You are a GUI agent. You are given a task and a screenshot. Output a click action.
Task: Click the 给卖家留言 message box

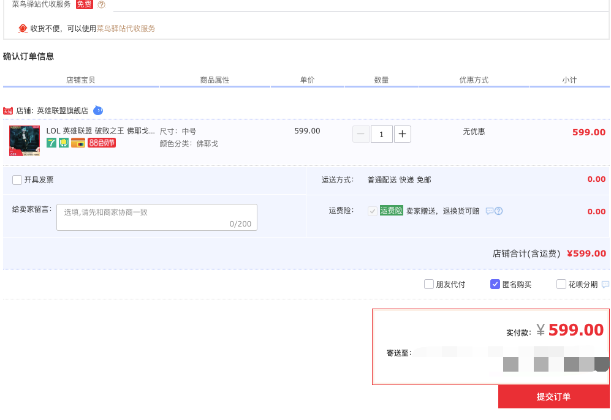[x=157, y=217]
